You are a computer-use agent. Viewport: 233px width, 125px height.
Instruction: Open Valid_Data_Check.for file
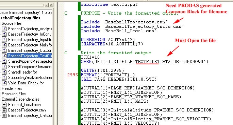tap(26, 83)
